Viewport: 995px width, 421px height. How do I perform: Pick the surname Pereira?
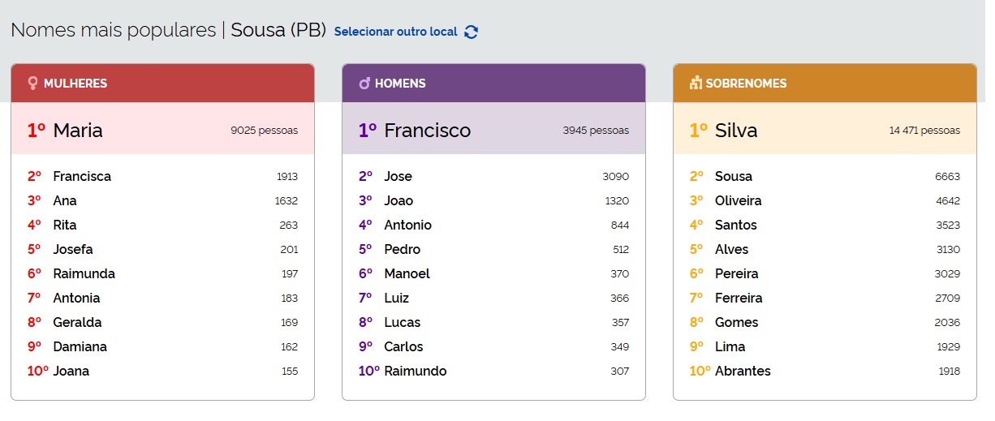pos(736,273)
